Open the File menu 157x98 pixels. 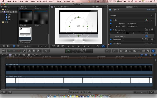(22, 1)
